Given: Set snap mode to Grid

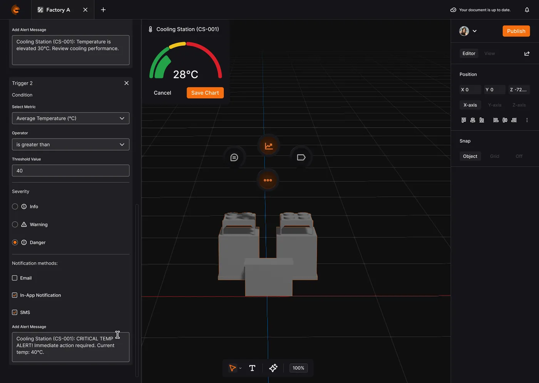Looking at the screenshot, I should 495,156.
